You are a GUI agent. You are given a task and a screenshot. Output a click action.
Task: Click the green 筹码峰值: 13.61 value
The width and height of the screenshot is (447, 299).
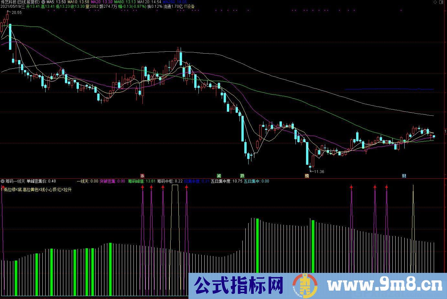pyautogui.click(x=142, y=181)
